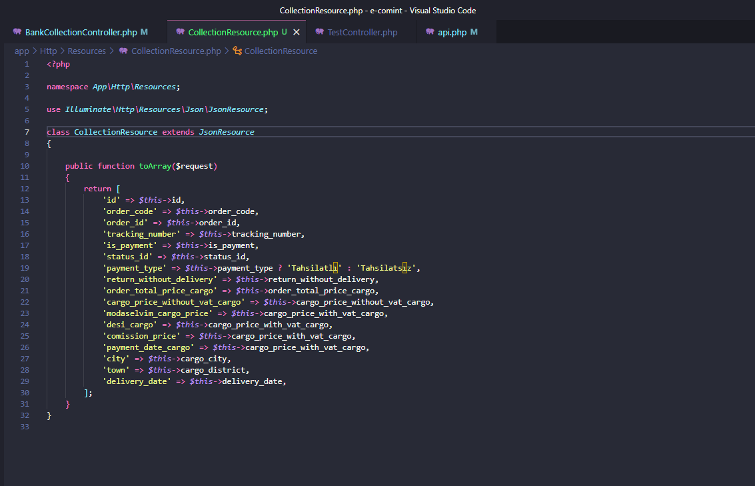Click the '<?php' opening tag

[x=58, y=64]
